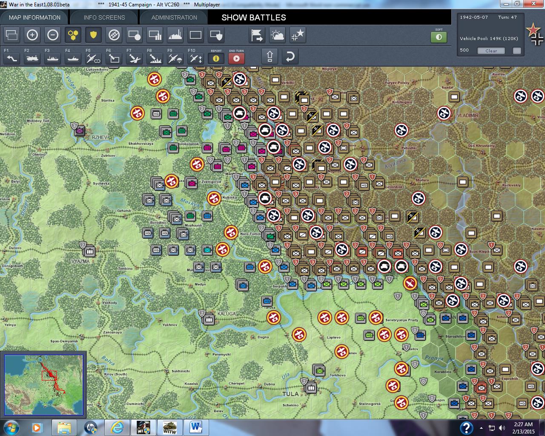Select F4 amphibious ship icon
545x436 pixels.
[73, 58]
